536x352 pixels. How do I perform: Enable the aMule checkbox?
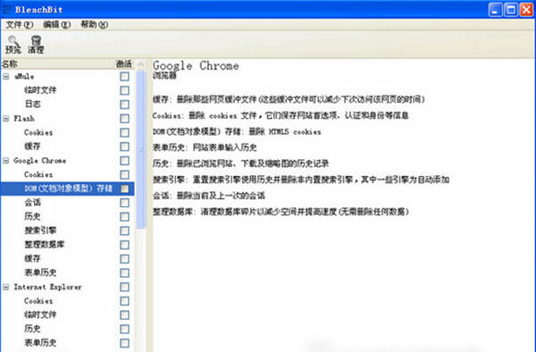click(x=124, y=76)
